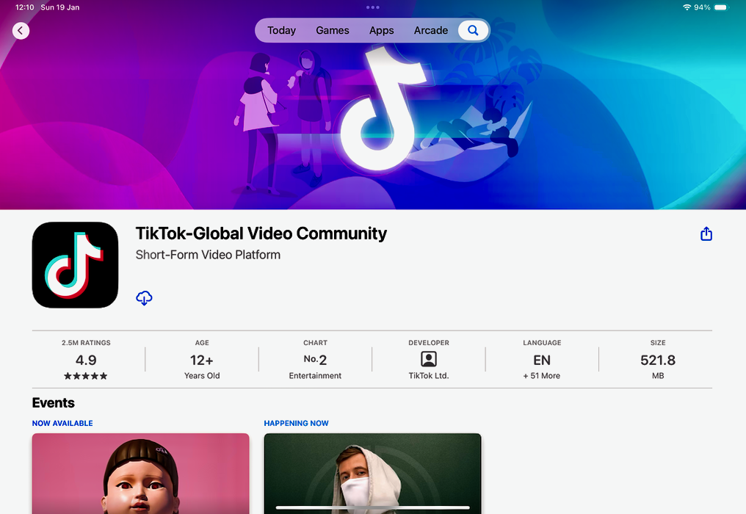Open the Apps tab

point(382,30)
